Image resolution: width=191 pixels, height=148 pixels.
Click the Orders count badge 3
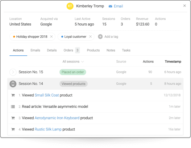77,50
